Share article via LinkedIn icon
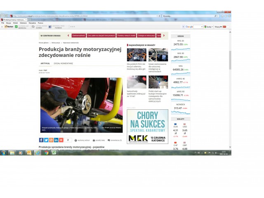 [56, 140]
